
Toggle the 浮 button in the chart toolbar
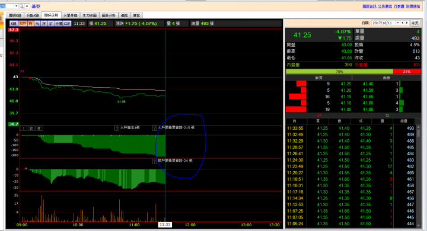tap(44, 24)
